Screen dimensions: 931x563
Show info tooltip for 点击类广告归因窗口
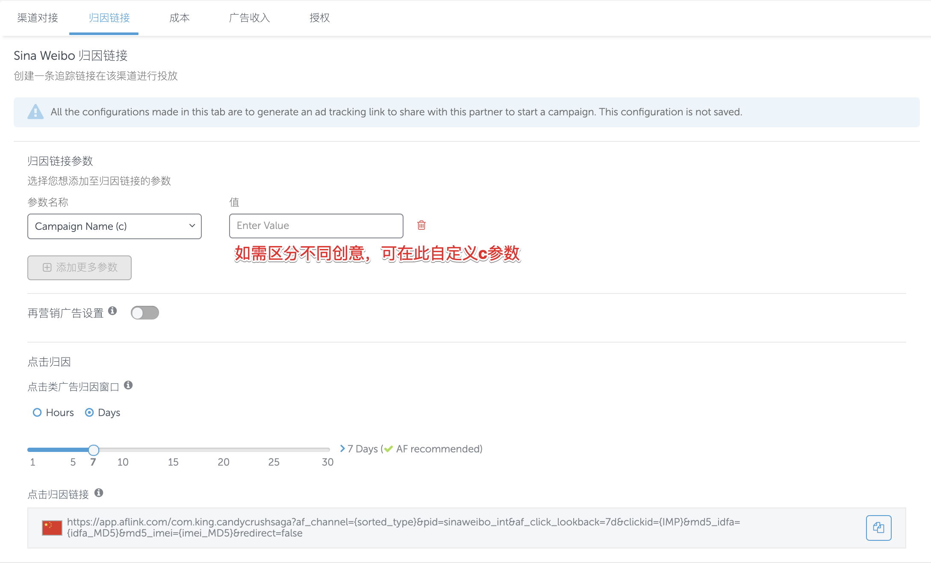(128, 385)
